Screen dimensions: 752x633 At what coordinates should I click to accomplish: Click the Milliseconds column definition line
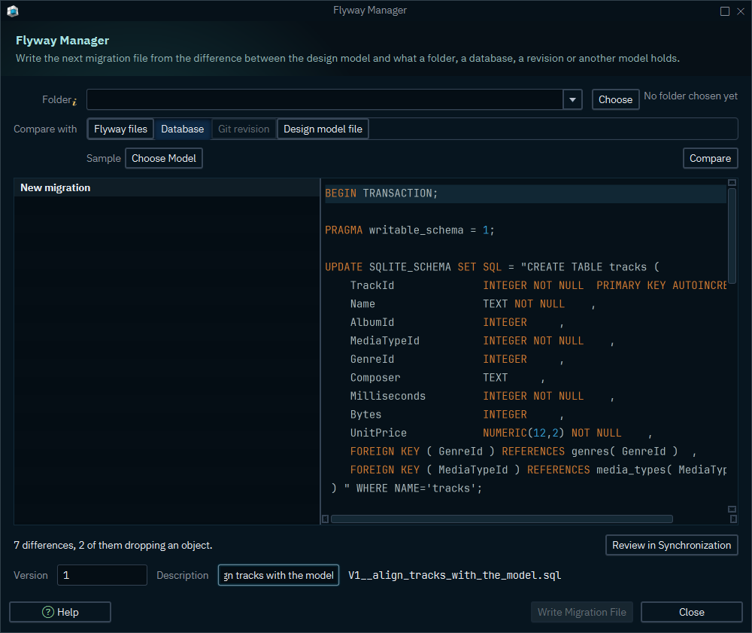[x=482, y=397]
